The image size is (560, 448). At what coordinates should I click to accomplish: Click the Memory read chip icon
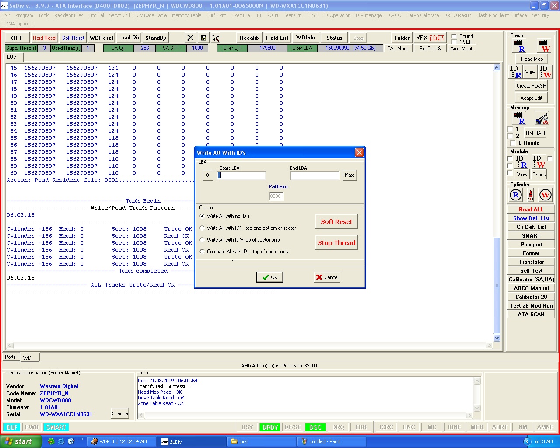coord(519,118)
